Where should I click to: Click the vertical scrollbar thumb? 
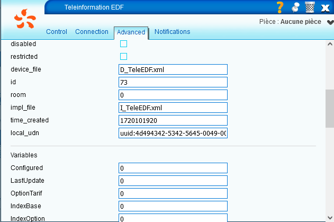pyautogui.click(x=330, y=109)
